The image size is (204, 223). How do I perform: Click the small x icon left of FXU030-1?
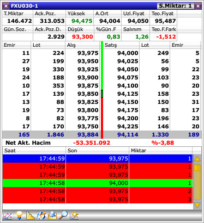pos(6,6)
